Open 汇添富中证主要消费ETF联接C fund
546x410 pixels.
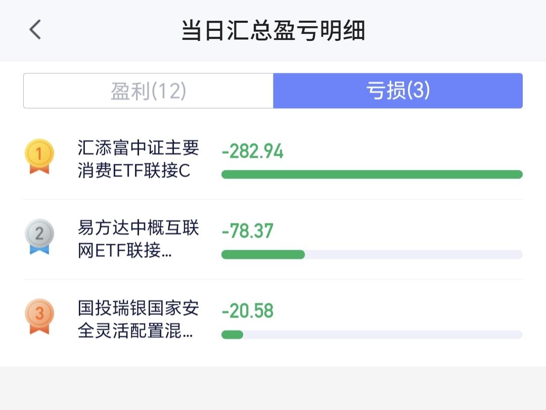pos(138,159)
